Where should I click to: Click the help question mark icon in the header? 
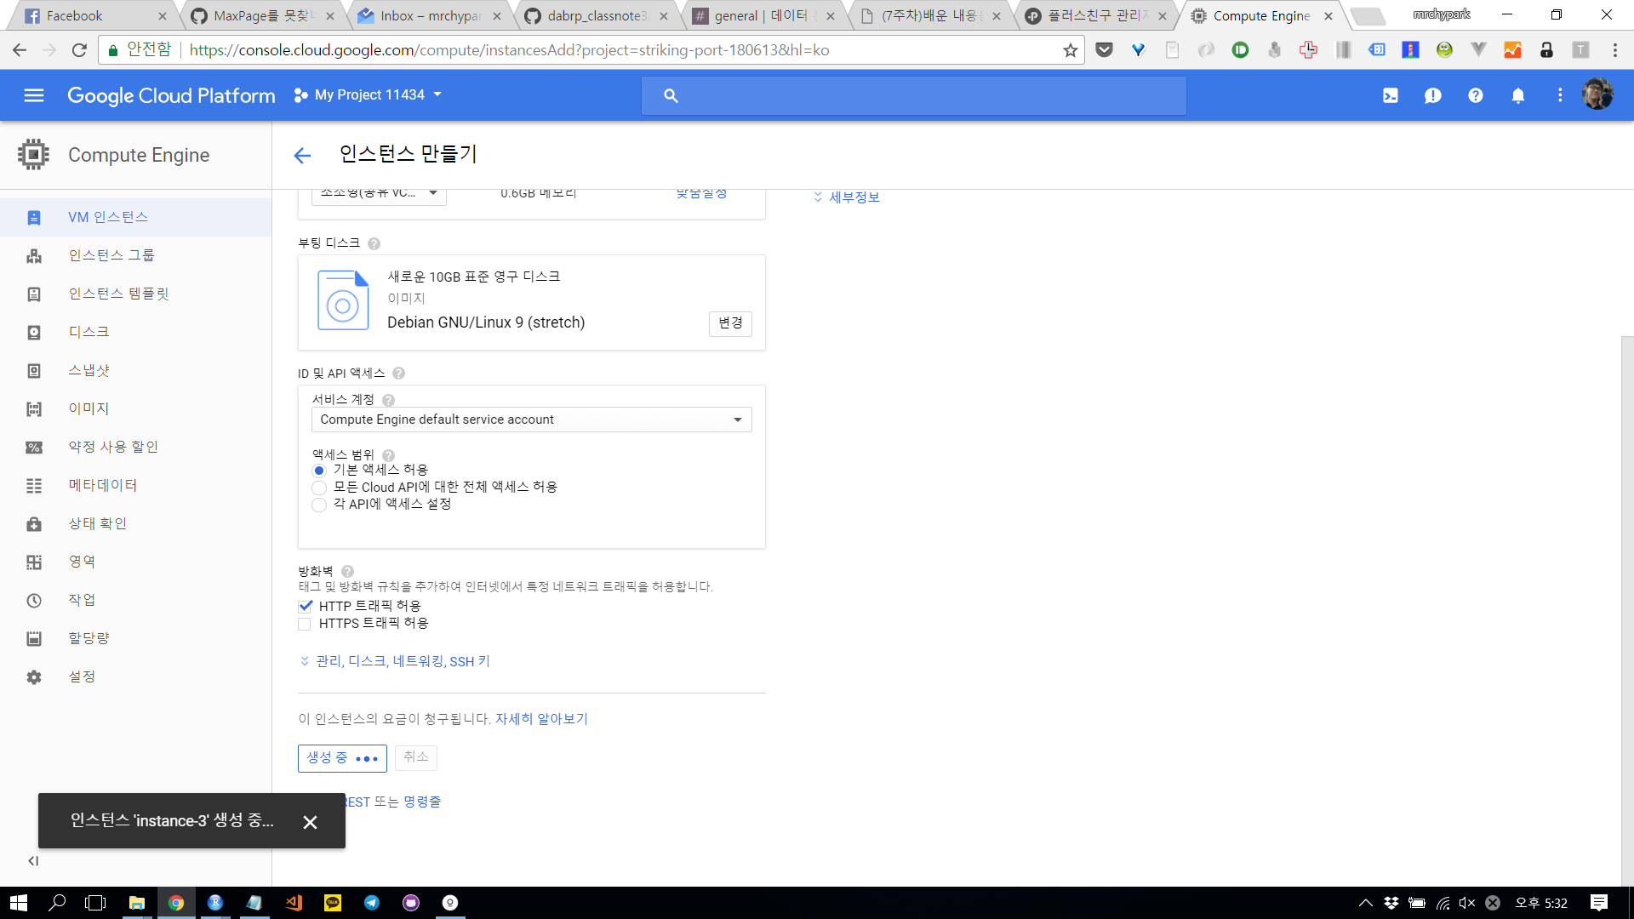(1475, 95)
